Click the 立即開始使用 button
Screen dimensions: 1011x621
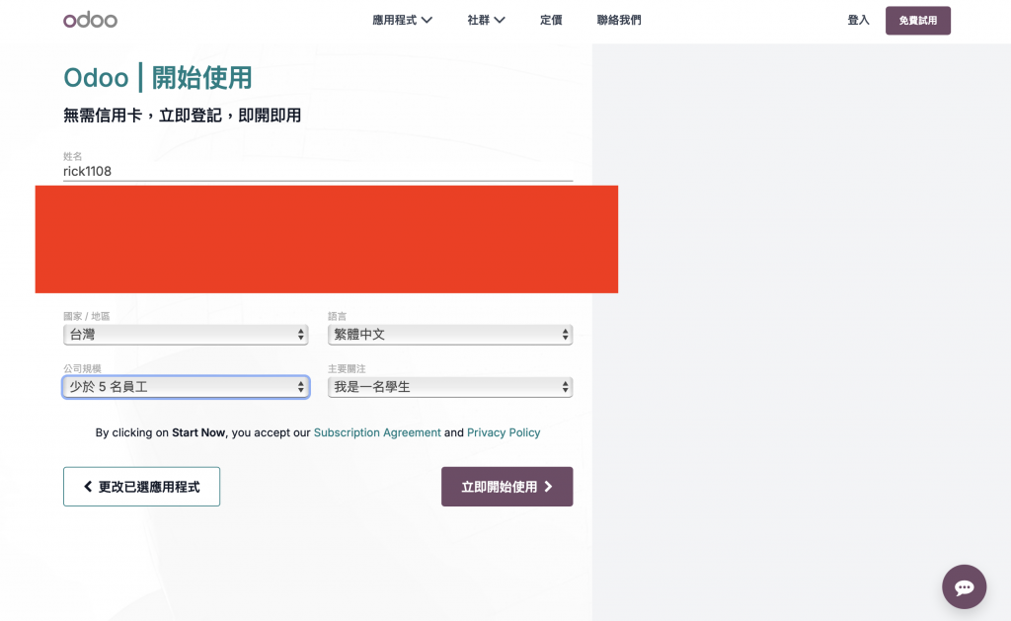point(506,487)
